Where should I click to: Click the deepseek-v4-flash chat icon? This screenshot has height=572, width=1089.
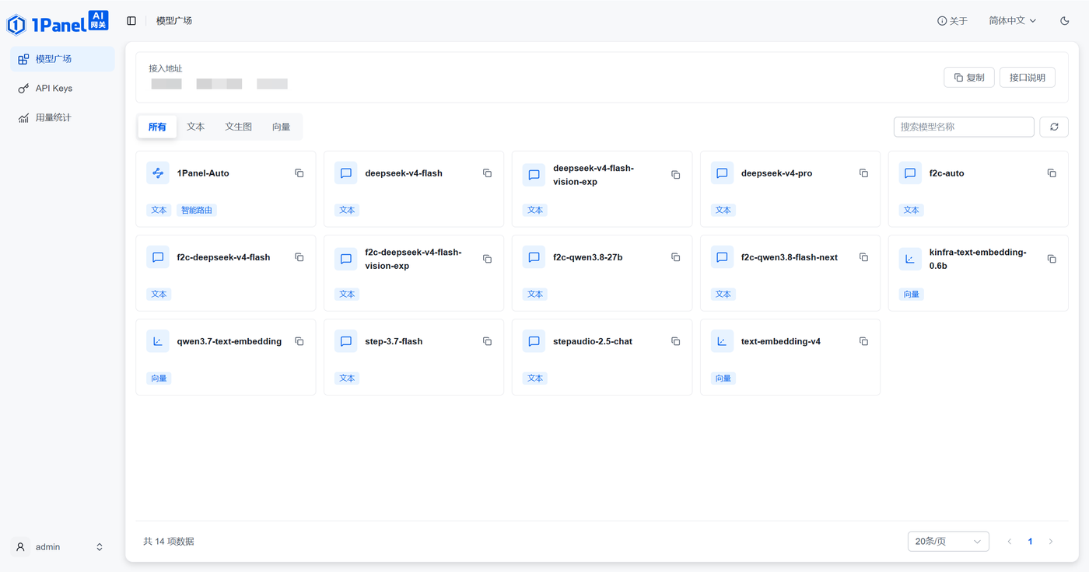[x=346, y=173]
